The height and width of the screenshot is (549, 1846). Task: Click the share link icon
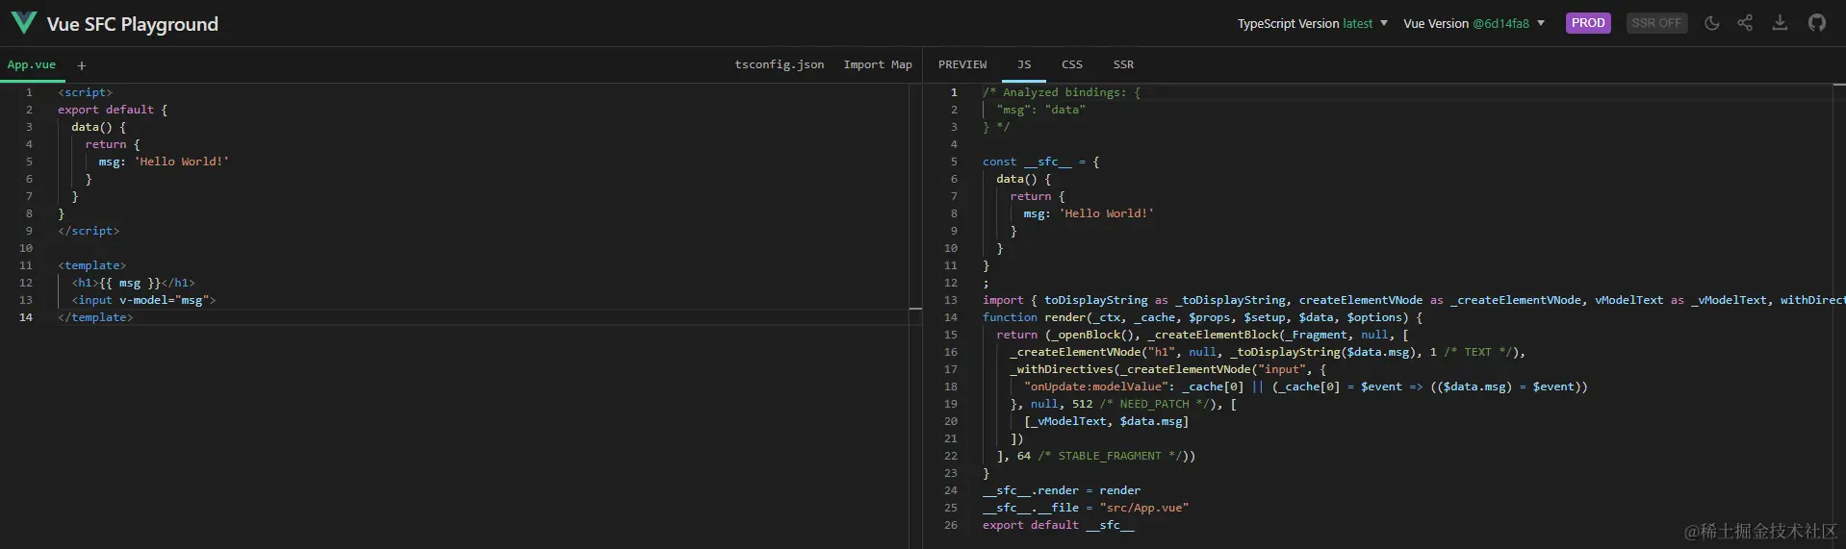click(1745, 23)
